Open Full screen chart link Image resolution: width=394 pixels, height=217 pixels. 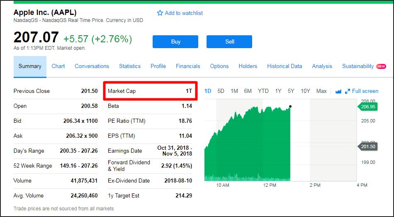click(x=365, y=91)
